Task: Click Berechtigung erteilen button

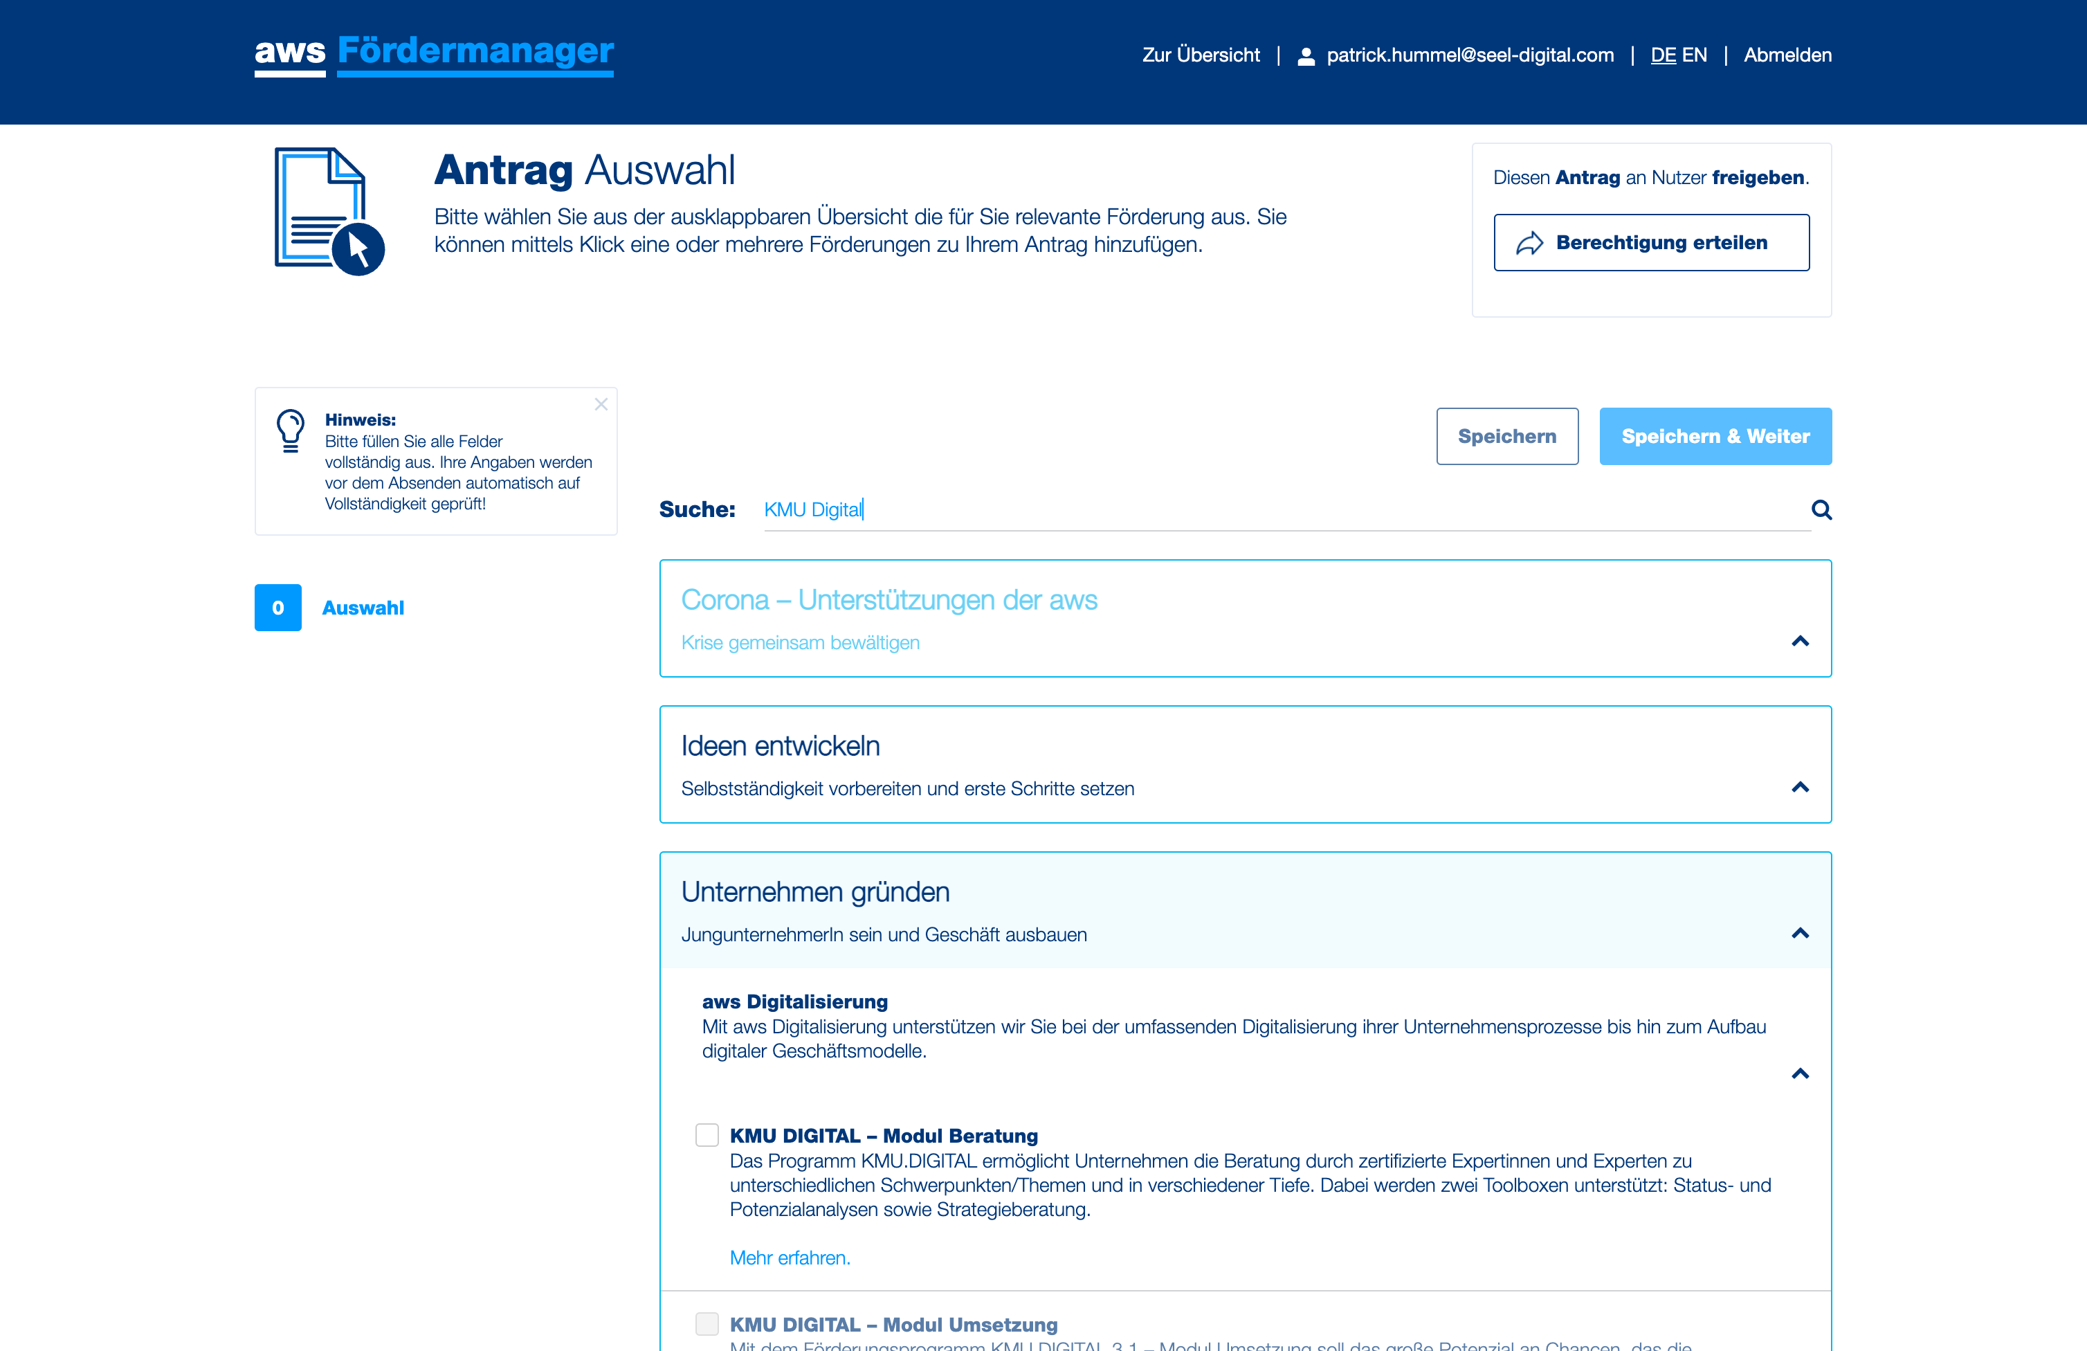Action: pos(1651,243)
